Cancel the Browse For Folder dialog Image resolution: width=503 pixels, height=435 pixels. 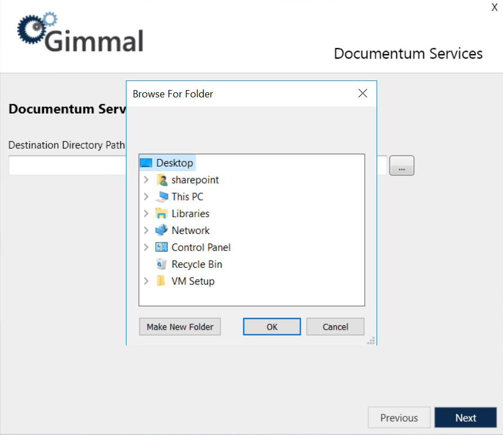(x=335, y=326)
